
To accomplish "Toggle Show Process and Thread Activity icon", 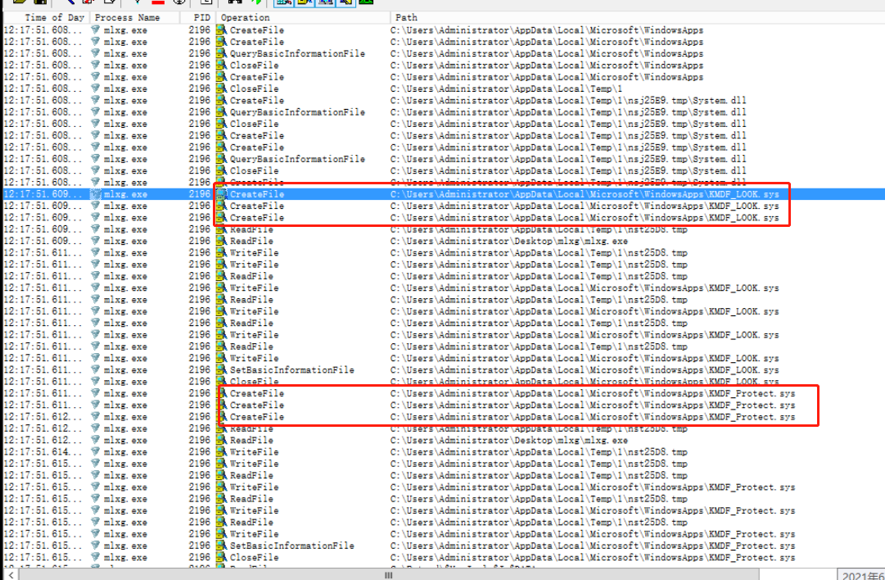I will click(341, 2).
